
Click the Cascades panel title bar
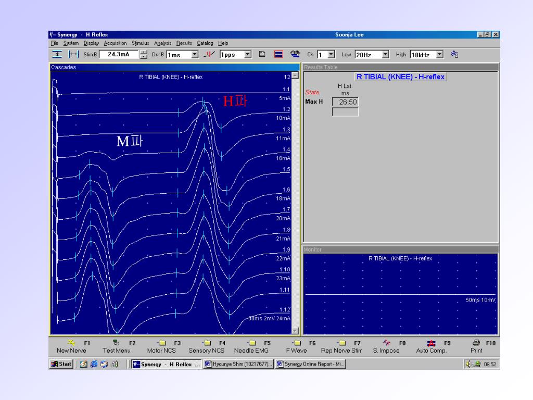click(175, 67)
